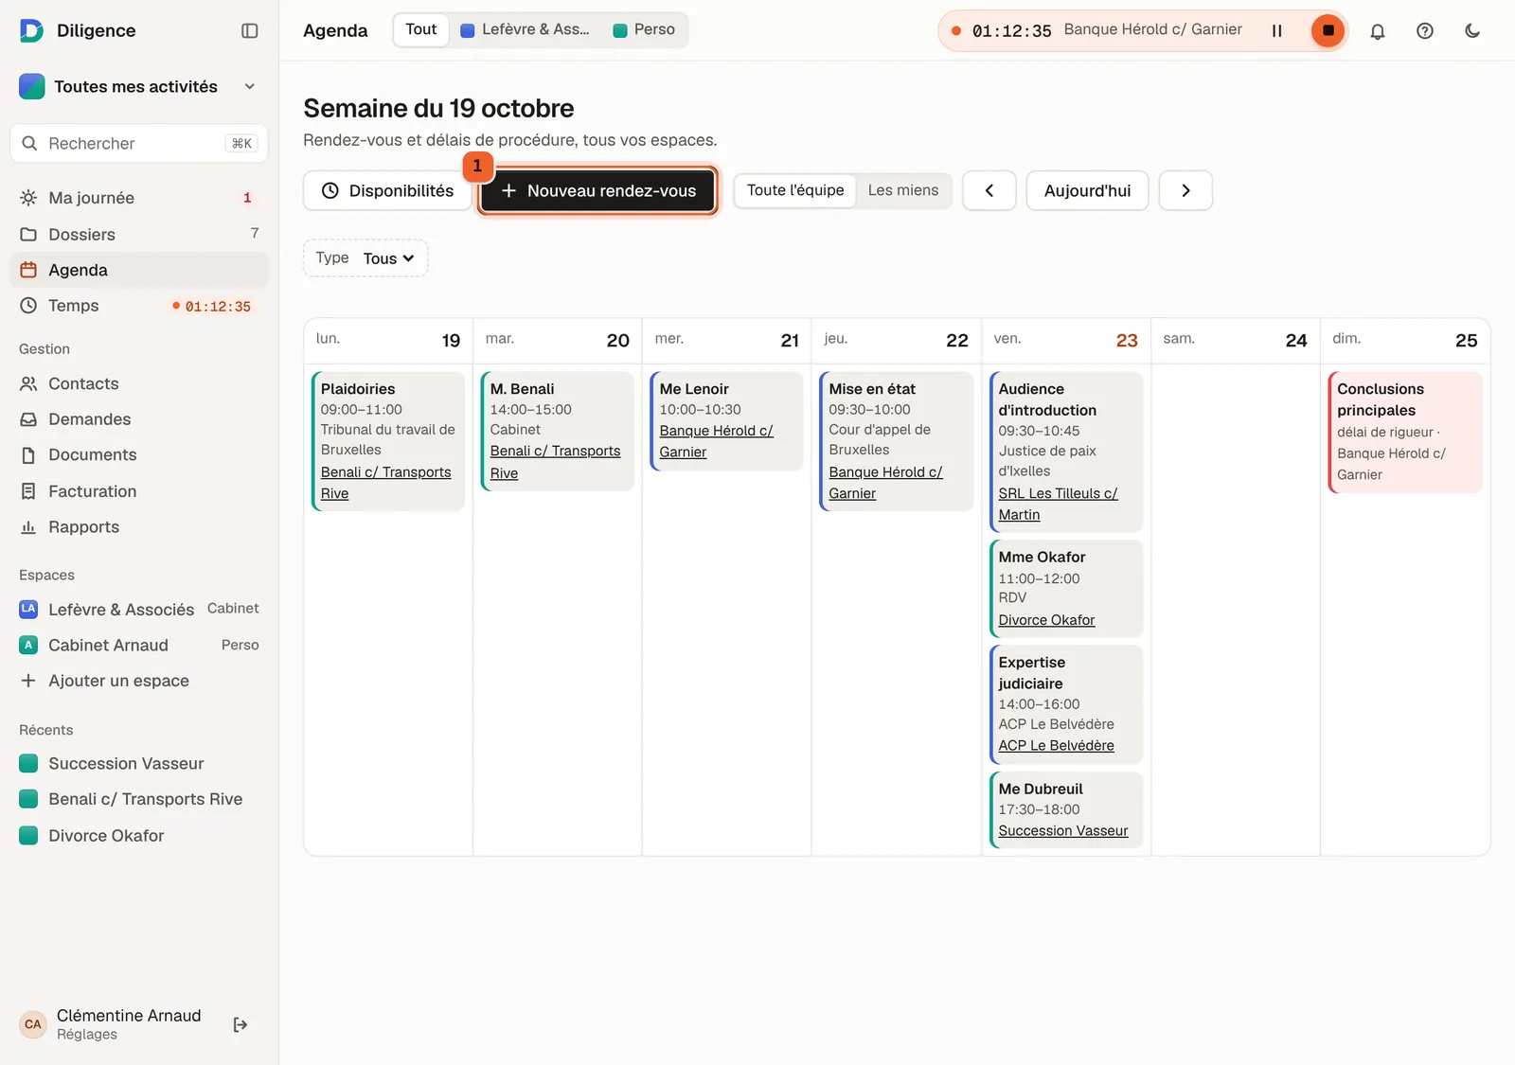Open SRL Les Tilleuls c/ Martin link

pyautogui.click(x=1058, y=504)
